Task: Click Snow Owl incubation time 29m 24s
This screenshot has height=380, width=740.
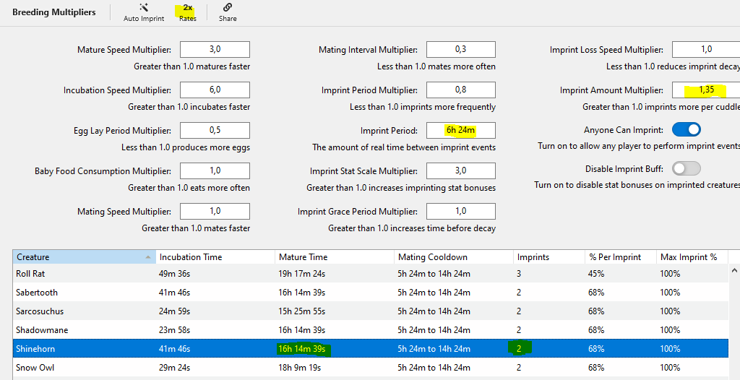Action: pos(175,368)
